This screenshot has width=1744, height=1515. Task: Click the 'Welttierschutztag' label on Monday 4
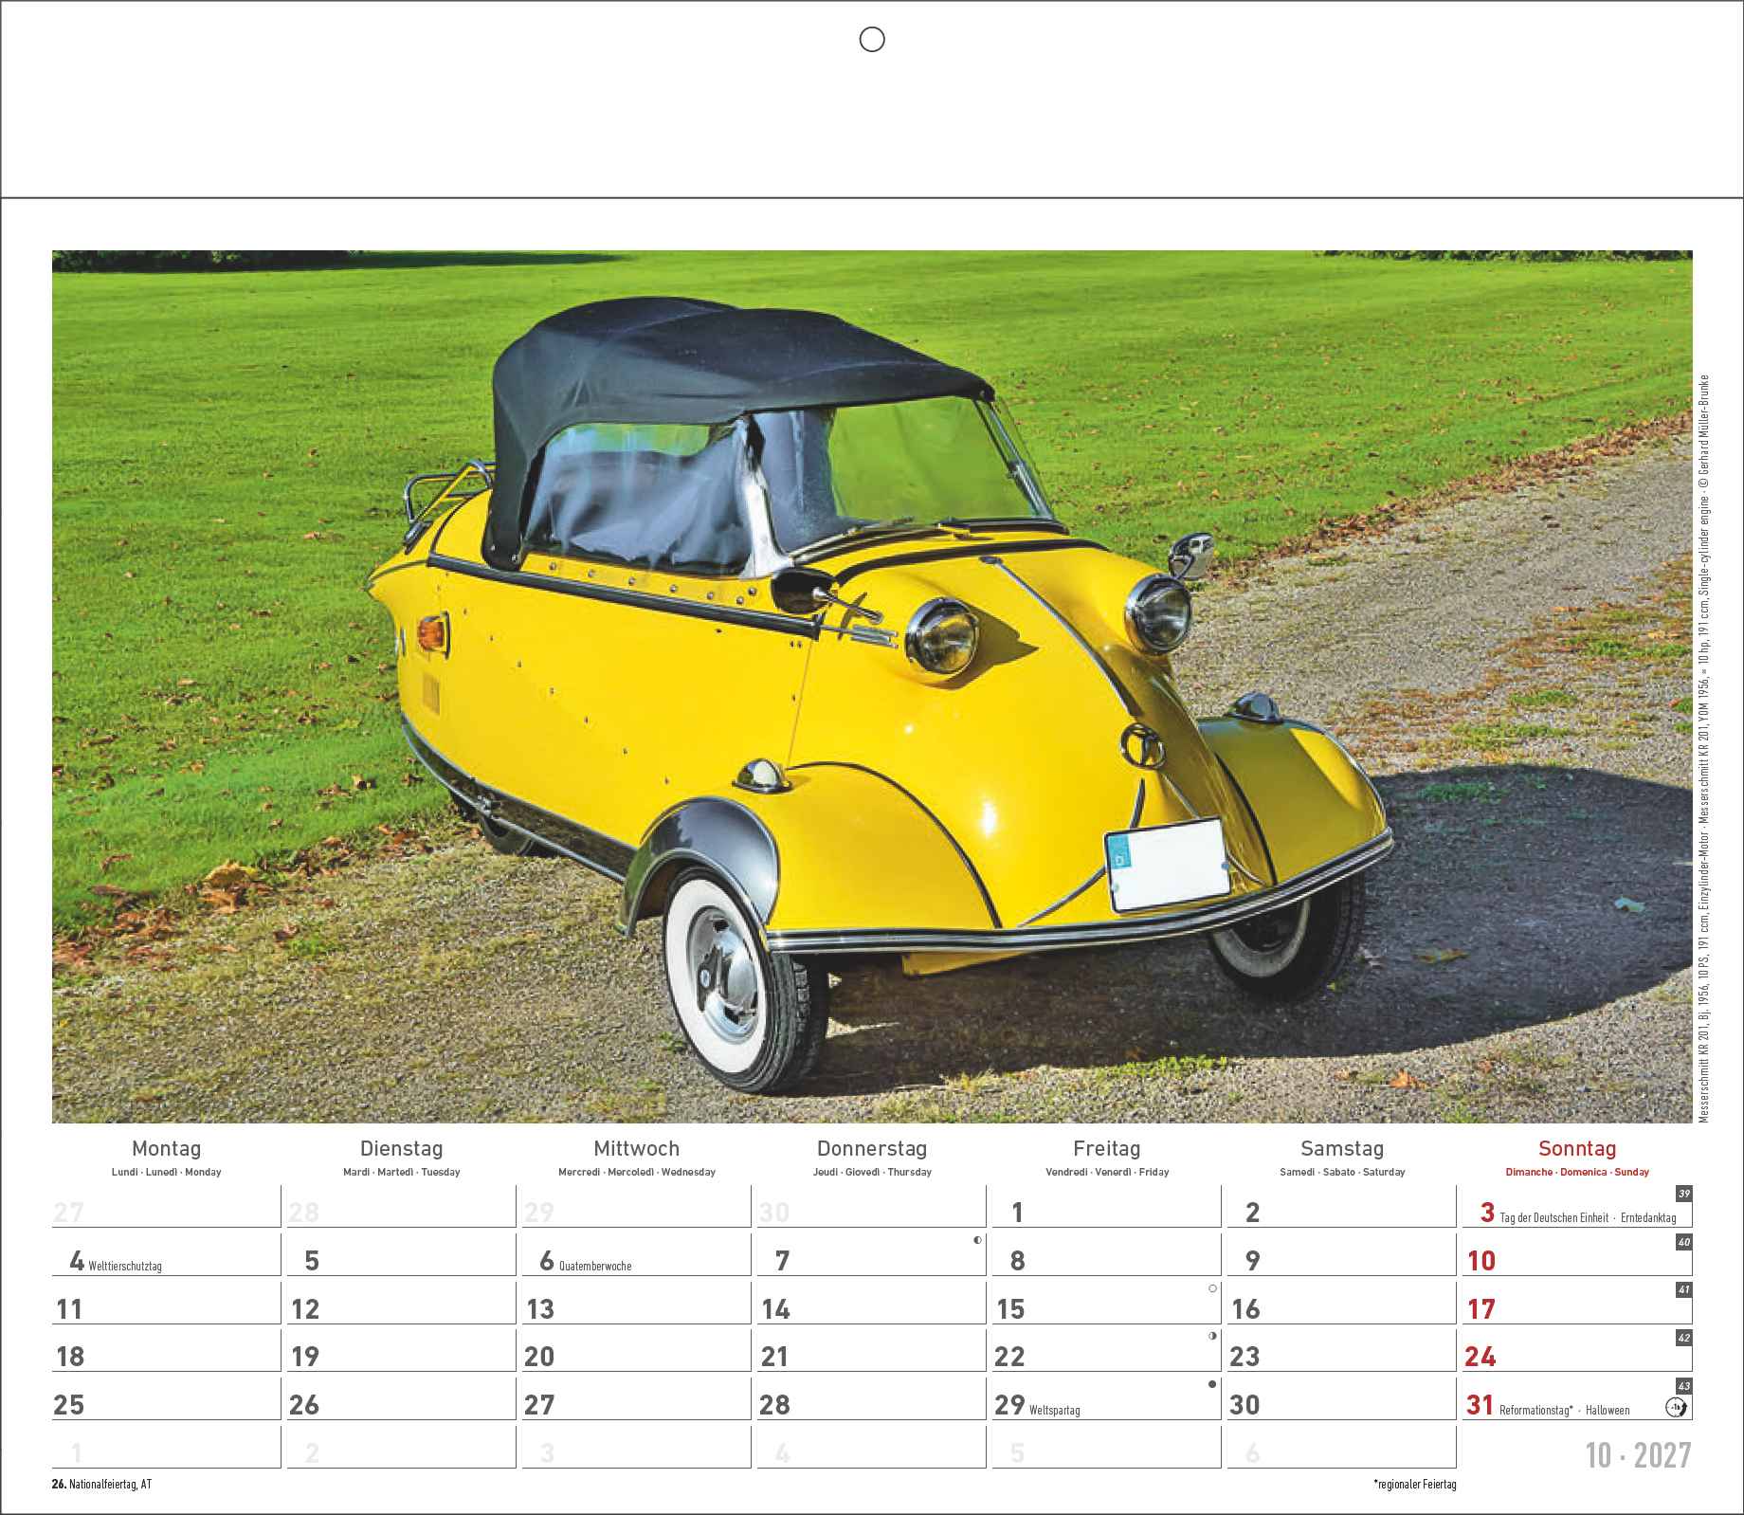coord(125,1267)
